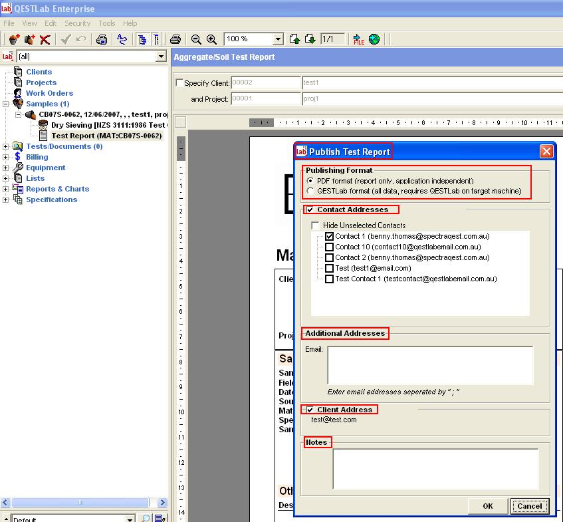The height and width of the screenshot is (522, 563).
Task: Click the green globe toolbar icon
Action: coord(374,39)
